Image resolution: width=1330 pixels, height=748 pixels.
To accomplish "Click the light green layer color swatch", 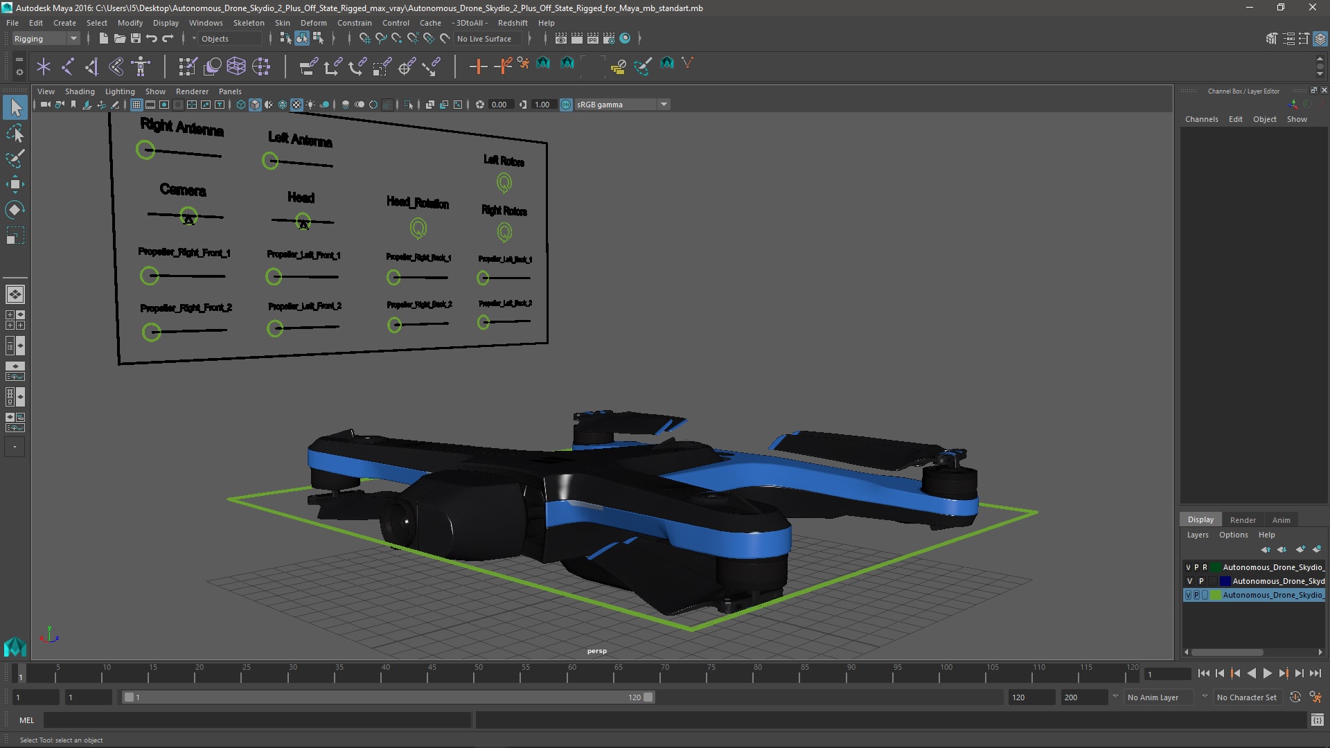I will click(1216, 595).
